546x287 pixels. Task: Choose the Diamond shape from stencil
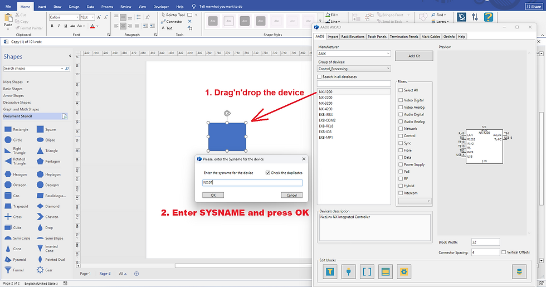pos(48,206)
